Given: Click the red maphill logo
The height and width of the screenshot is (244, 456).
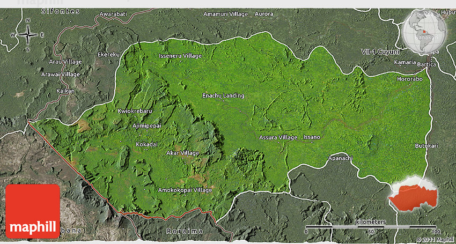Looking at the screenshot, I should point(33,211).
